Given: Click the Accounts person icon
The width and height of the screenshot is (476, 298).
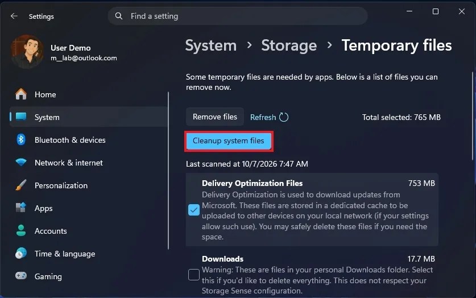Looking at the screenshot, I should [x=21, y=231].
